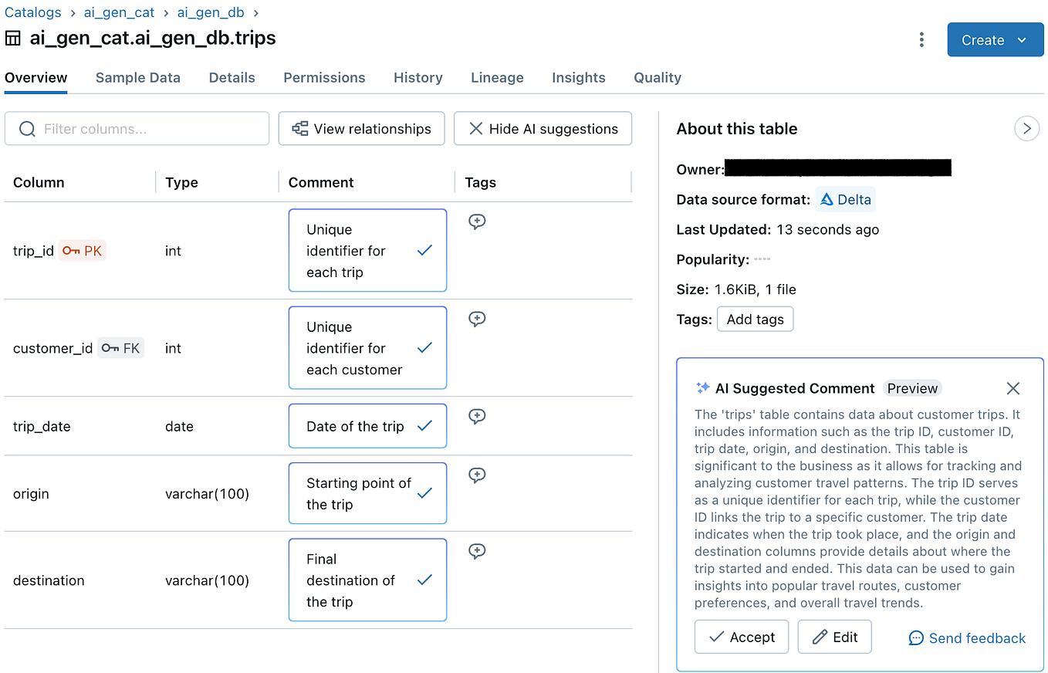Click the comment bubble icon in trip_date row

point(477,416)
